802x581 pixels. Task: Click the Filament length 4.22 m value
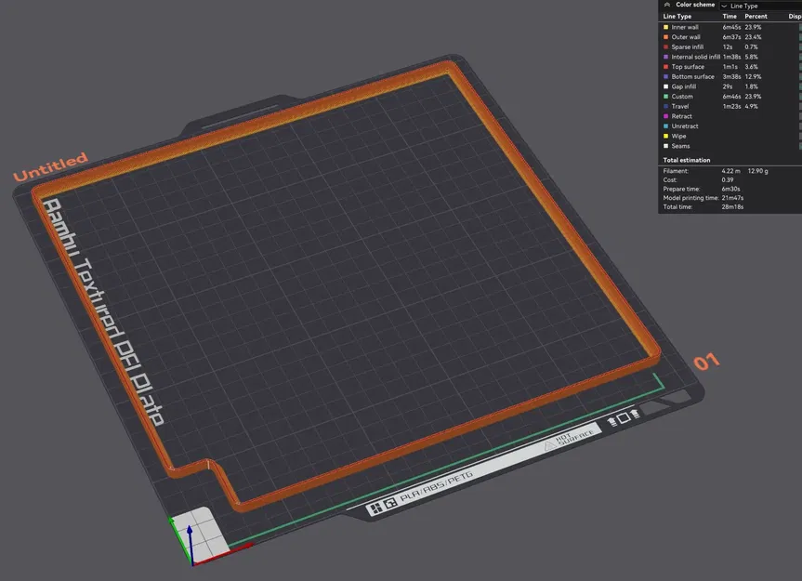730,171
